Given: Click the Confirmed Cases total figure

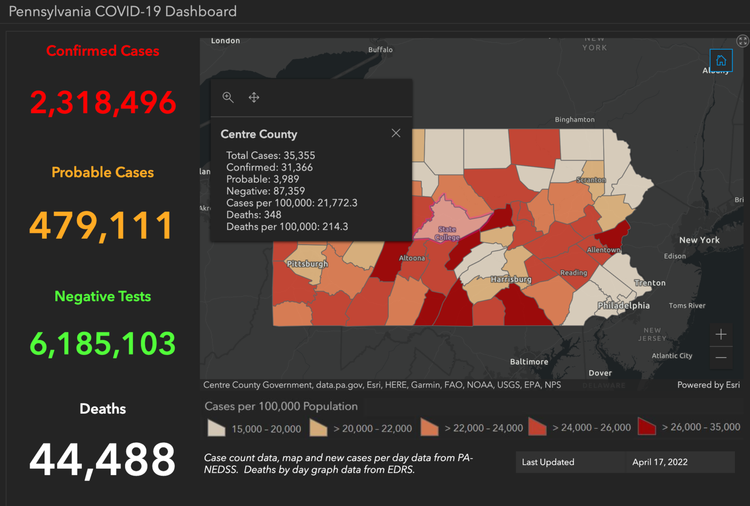Looking at the screenshot, I should click(103, 102).
